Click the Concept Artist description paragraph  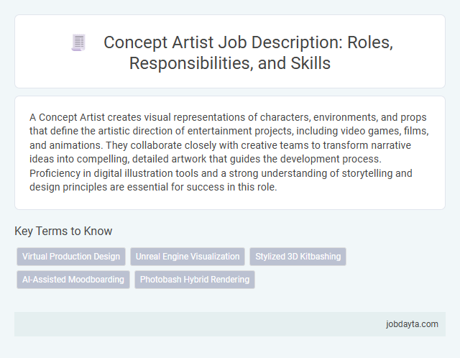point(229,152)
